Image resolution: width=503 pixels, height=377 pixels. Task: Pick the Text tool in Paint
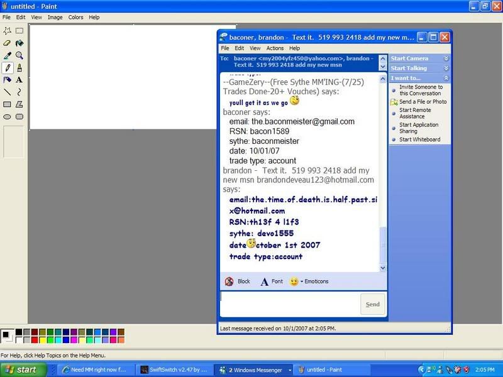coord(19,80)
